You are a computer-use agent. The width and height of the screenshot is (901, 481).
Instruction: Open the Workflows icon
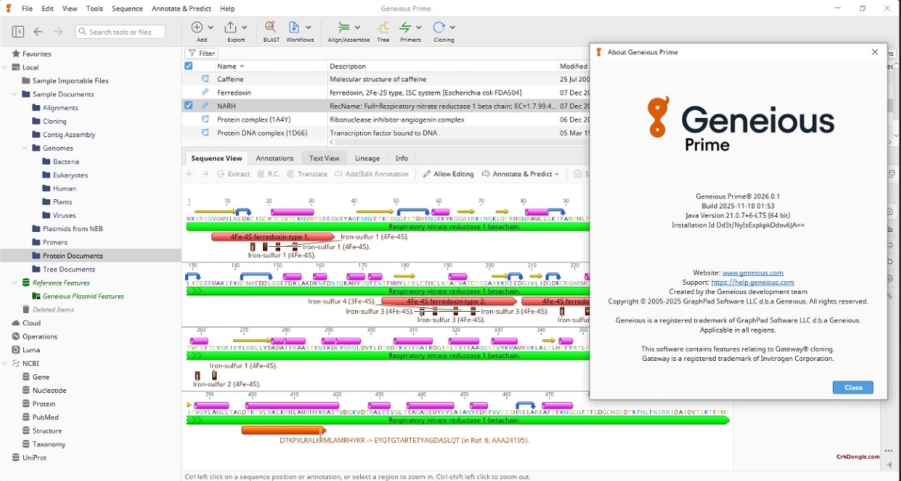click(295, 28)
